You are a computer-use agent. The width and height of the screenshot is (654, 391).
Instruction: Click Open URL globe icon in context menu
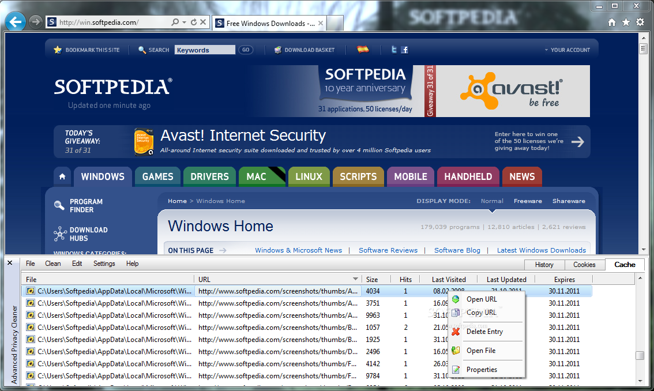[456, 299]
